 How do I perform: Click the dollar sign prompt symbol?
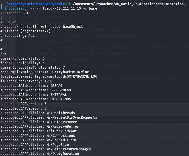[x=6, y=8]
